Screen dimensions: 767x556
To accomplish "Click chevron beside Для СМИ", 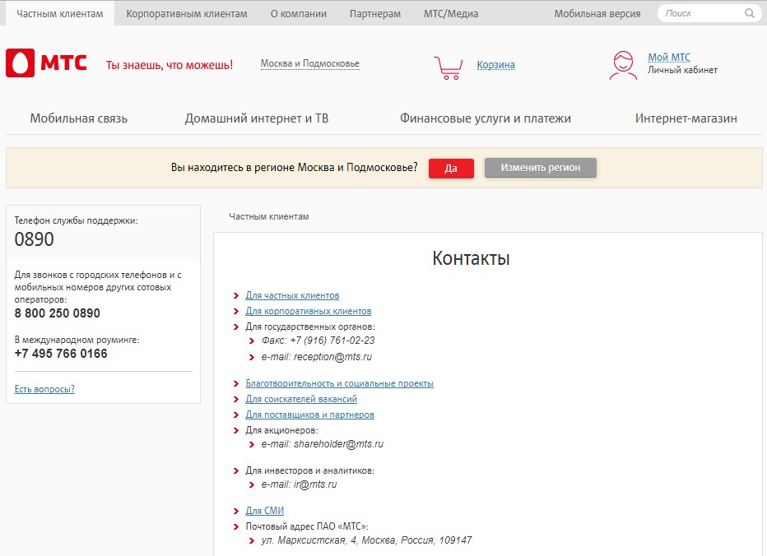I will point(236,511).
